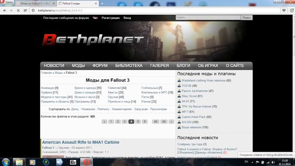Open a new tab with the plus button

102,3
